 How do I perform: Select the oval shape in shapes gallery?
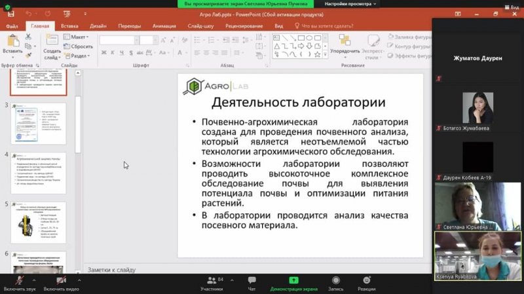[309, 38]
